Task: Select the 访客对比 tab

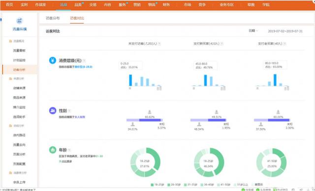Action: pyautogui.click(x=77, y=18)
